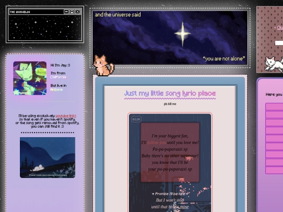283x212 pixels.
Task: Select the 6/1/25 date tag
Action: point(136,119)
